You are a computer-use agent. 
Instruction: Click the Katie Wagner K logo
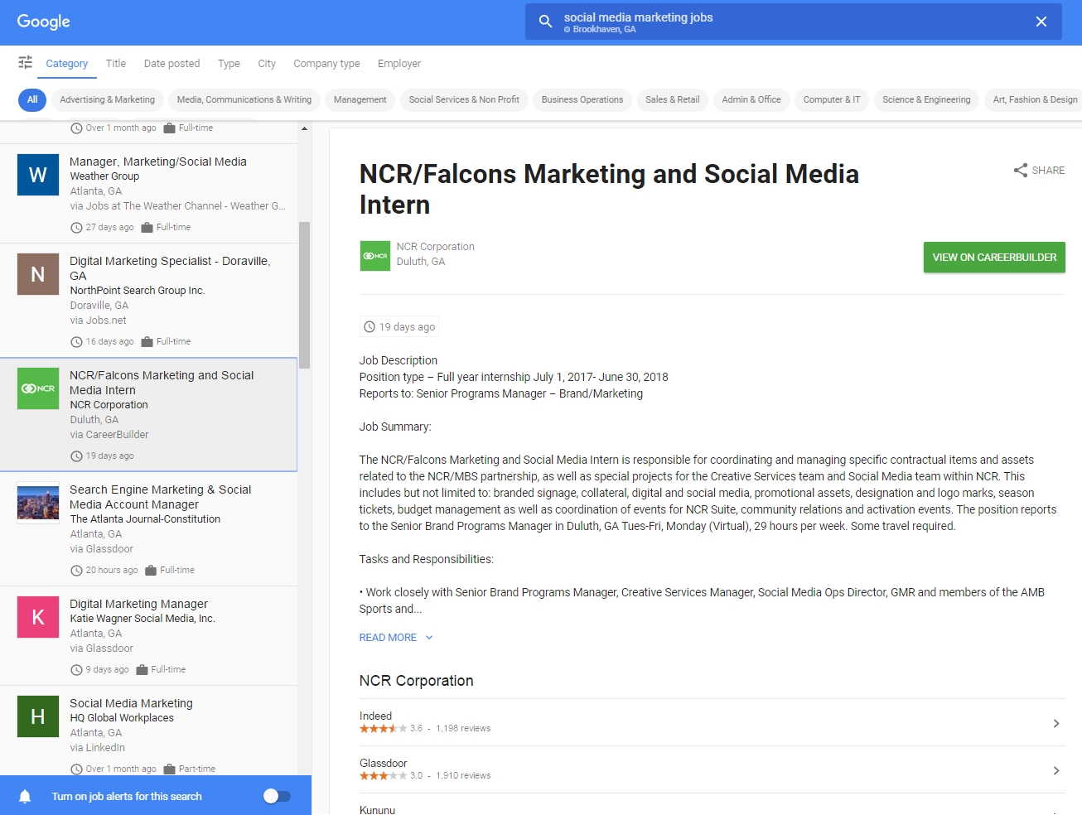pyautogui.click(x=38, y=617)
